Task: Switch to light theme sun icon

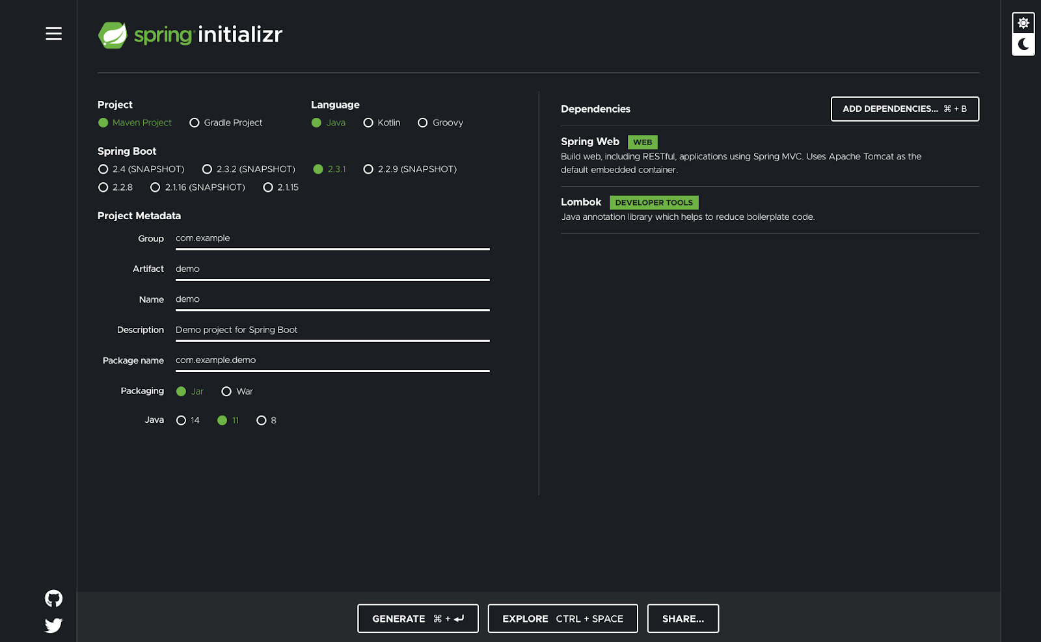Action: pos(1023,23)
